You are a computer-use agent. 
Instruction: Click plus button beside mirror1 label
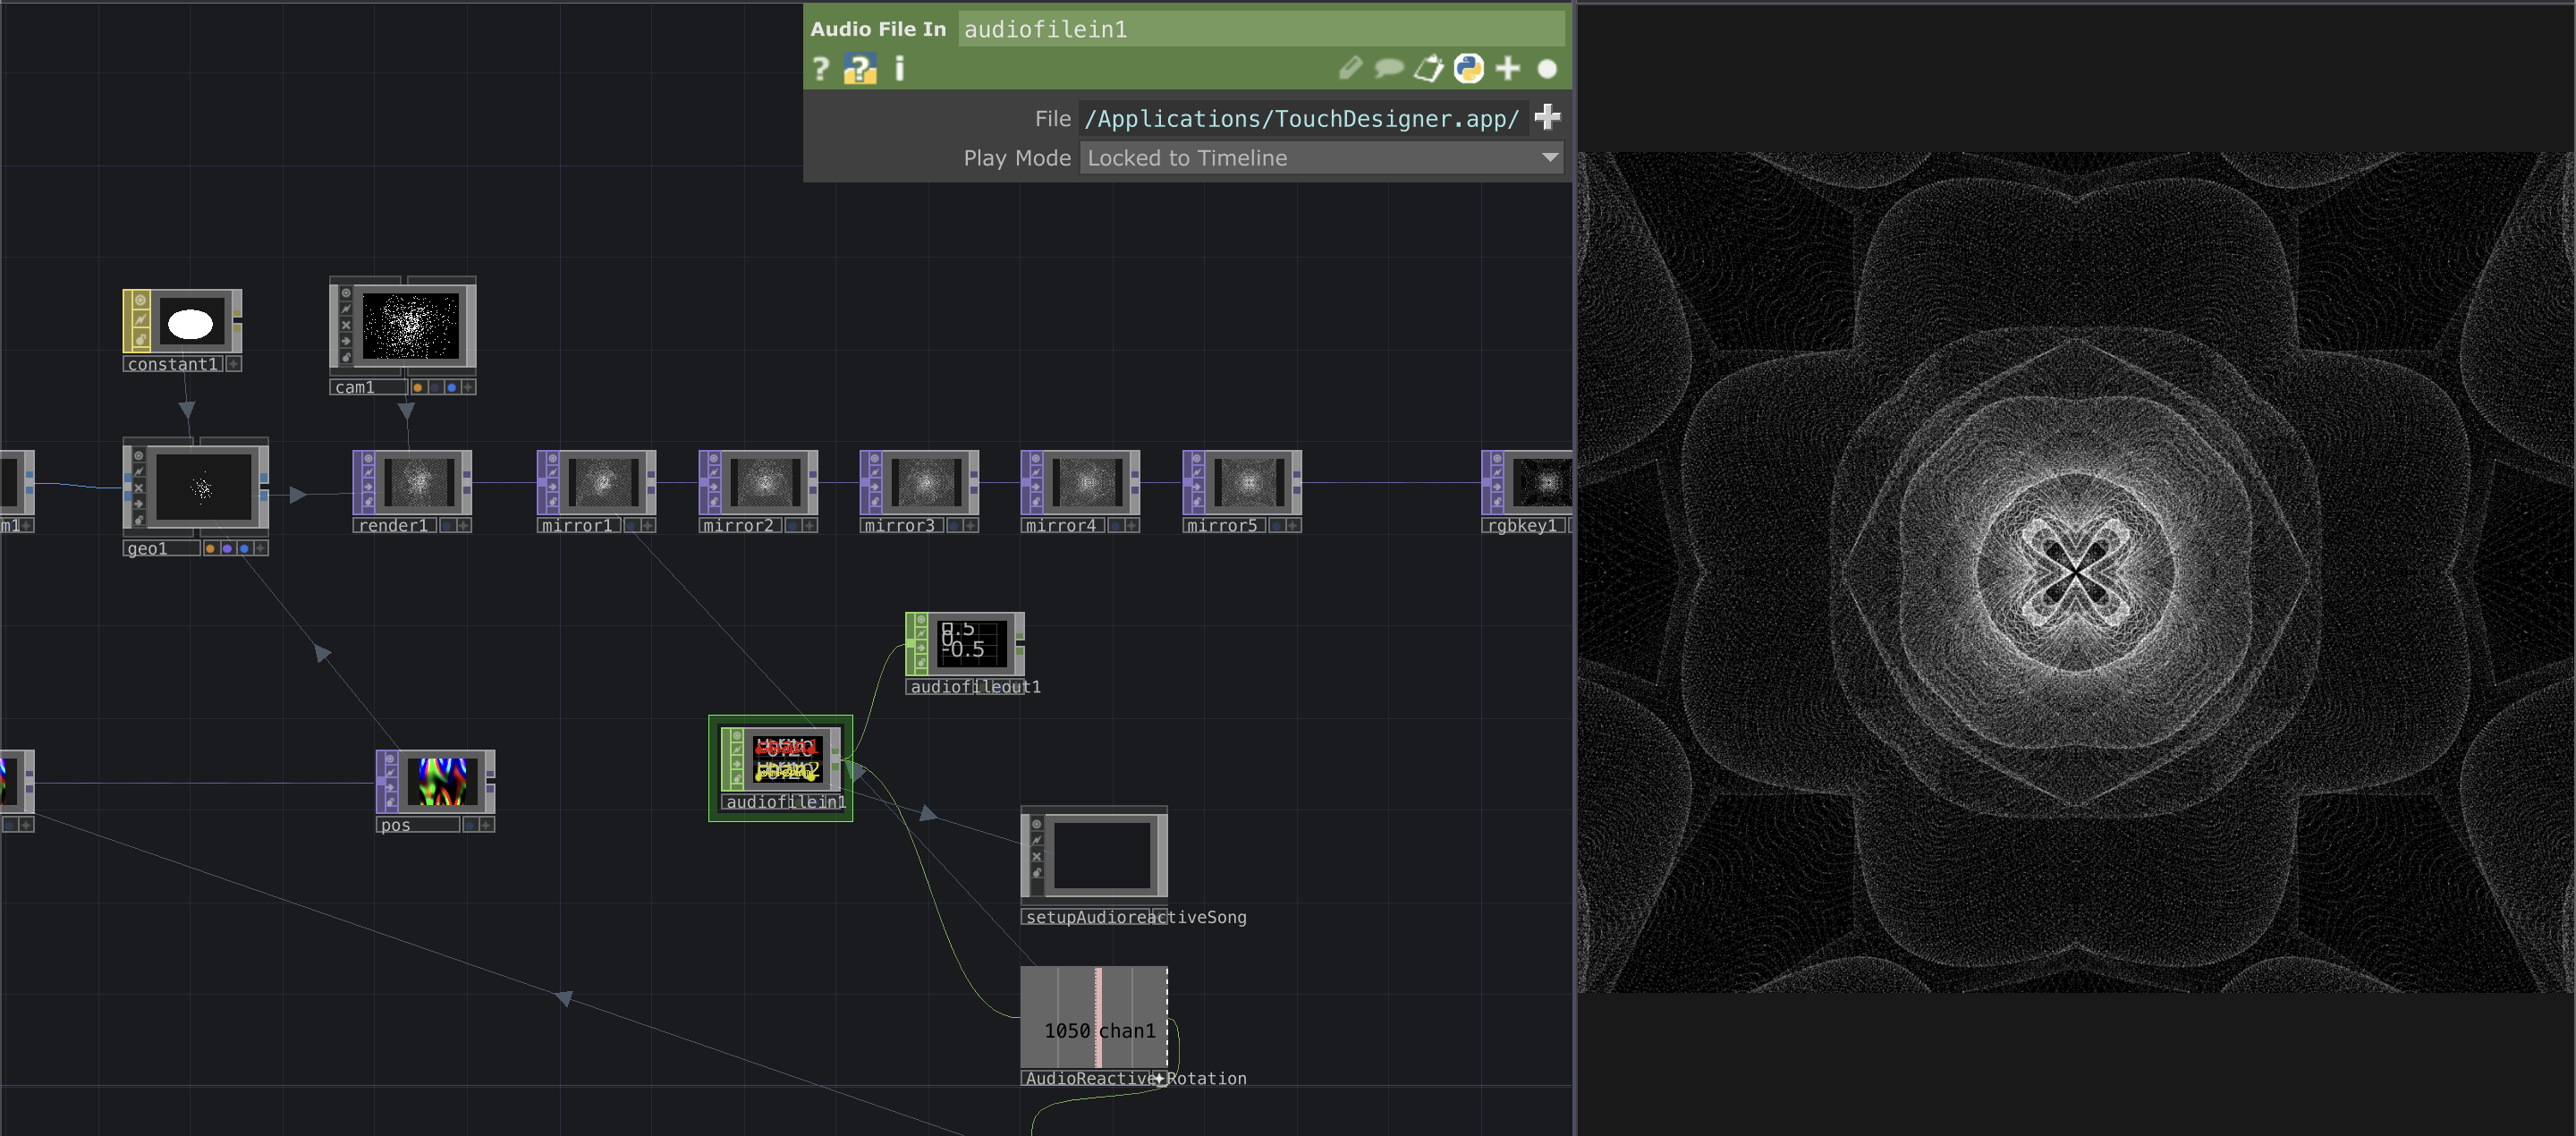[x=648, y=525]
